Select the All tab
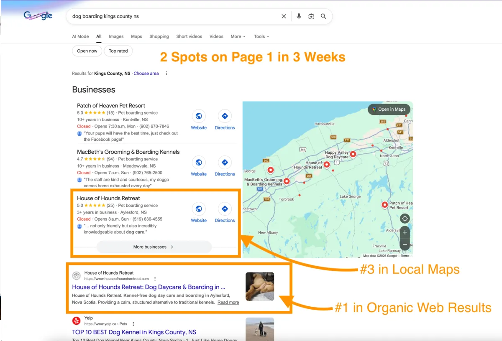This screenshot has height=341, width=502. point(99,36)
